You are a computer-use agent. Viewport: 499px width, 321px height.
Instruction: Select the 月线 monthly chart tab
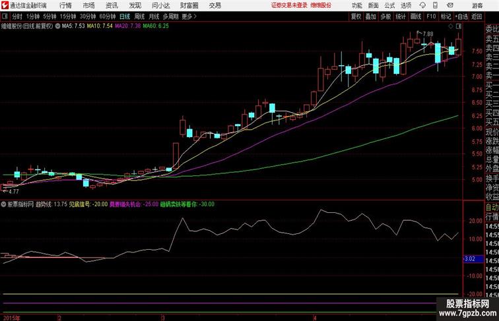pos(154,16)
